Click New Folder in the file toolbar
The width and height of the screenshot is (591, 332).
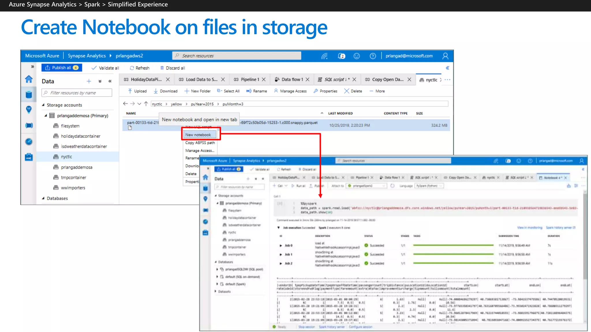click(198, 91)
